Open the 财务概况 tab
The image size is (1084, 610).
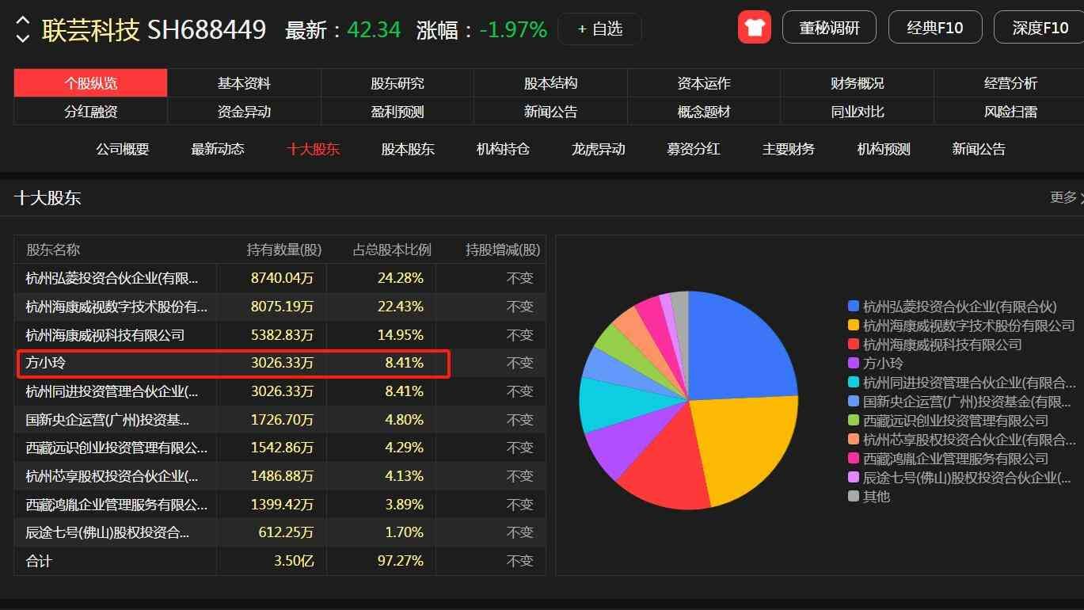tap(857, 83)
